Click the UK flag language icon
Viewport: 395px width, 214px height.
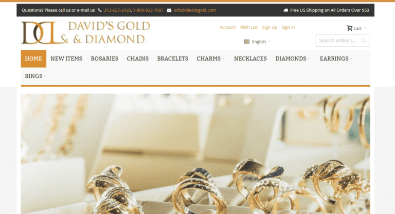click(x=247, y=42)
